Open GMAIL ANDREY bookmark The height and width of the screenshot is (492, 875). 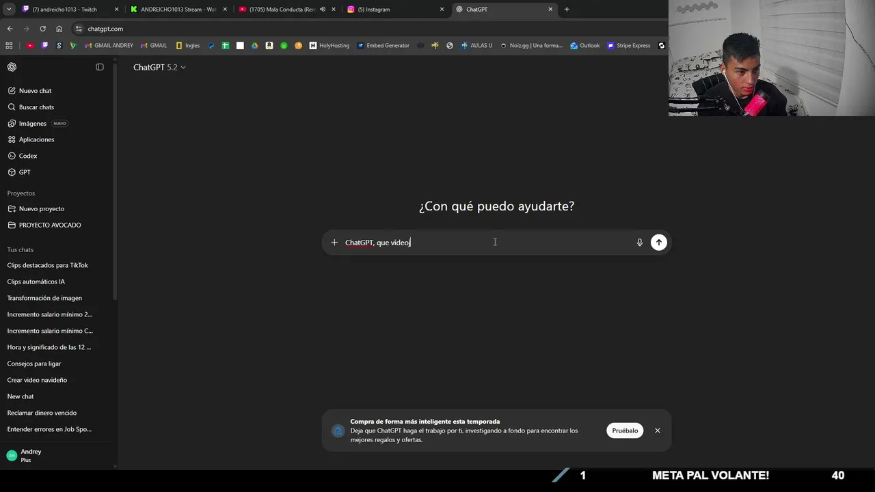pos(109,46)
